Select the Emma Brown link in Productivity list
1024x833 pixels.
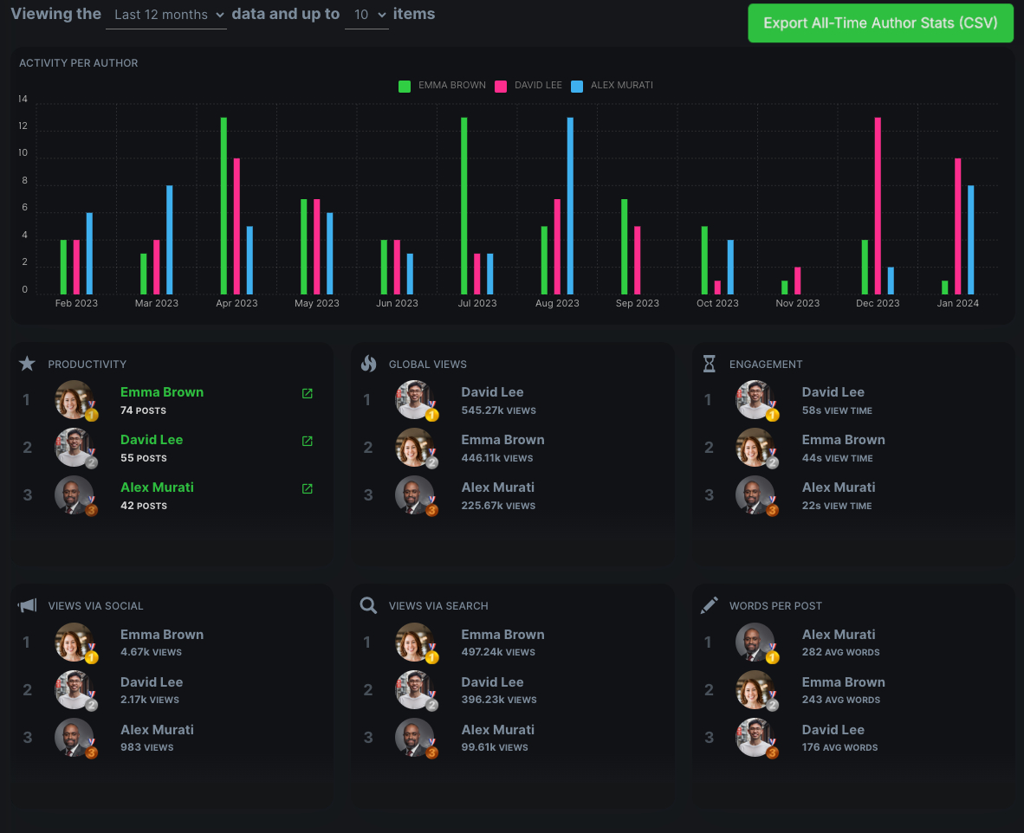(x=161, y=391)
